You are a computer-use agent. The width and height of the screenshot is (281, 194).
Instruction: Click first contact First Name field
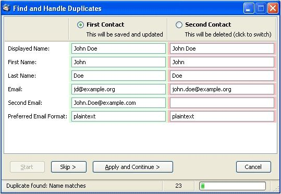click(x=118, y=62)
